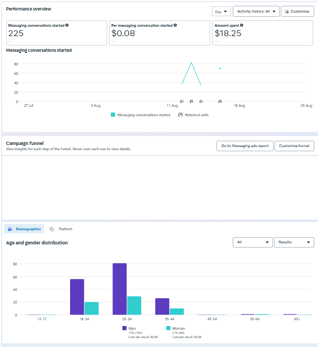319x348 pixels.
Task: Click the Demographics people icon
Action: point(10,229)
